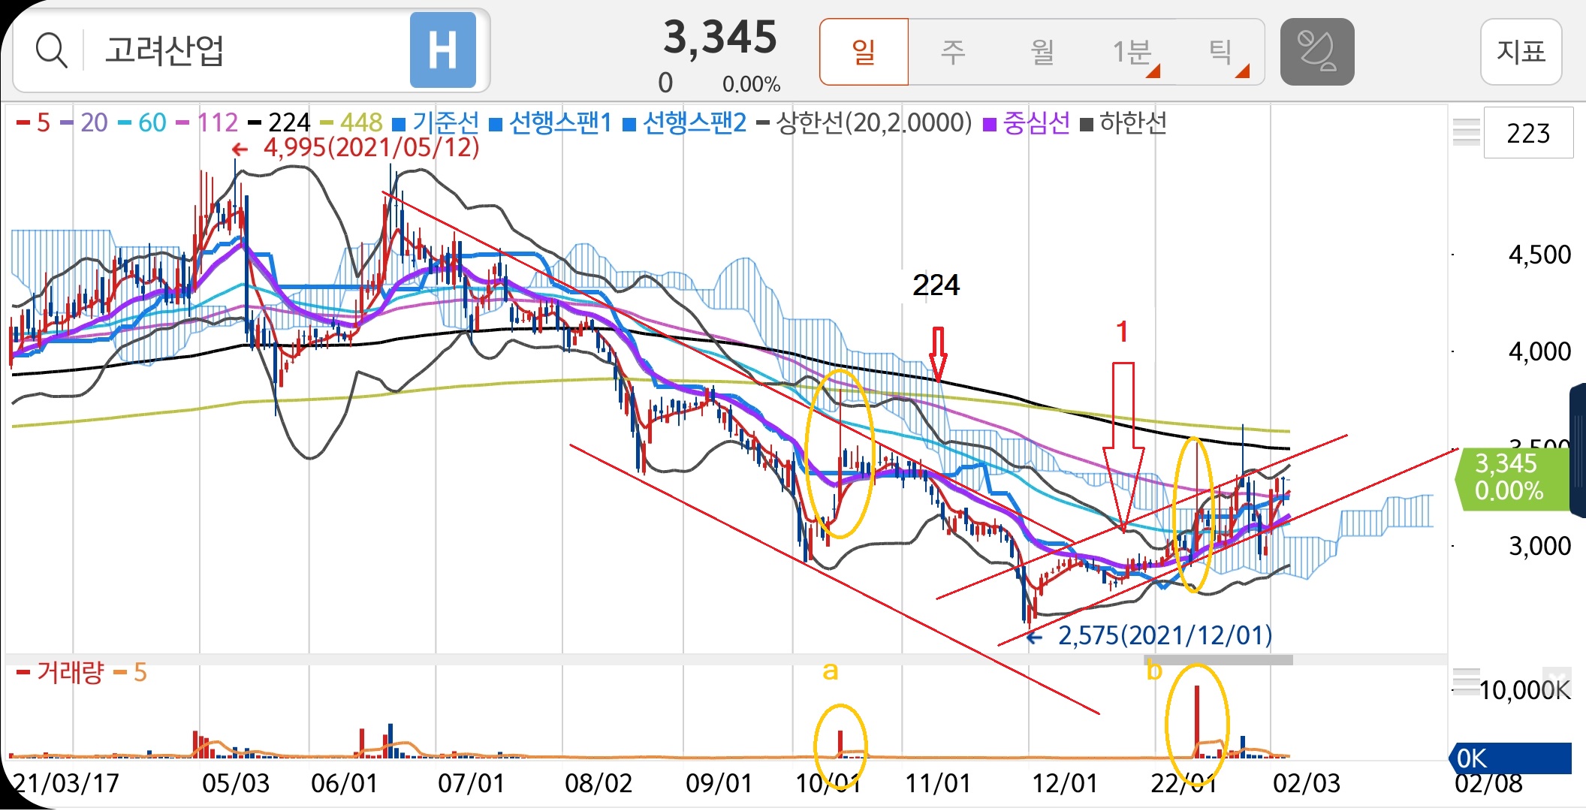Switch to the weekly (주) tab
Image resolution: width=1586 pixels, height=811 pixels.
click(952, 51)
